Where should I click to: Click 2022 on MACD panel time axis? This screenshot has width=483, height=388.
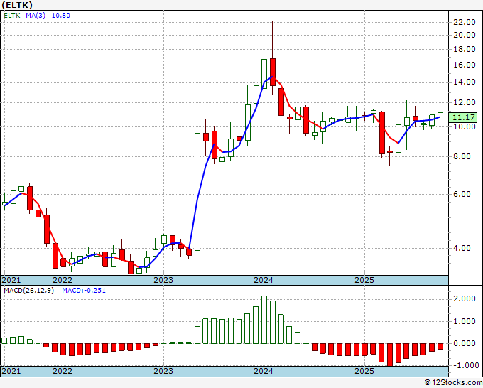coord(63,371)
